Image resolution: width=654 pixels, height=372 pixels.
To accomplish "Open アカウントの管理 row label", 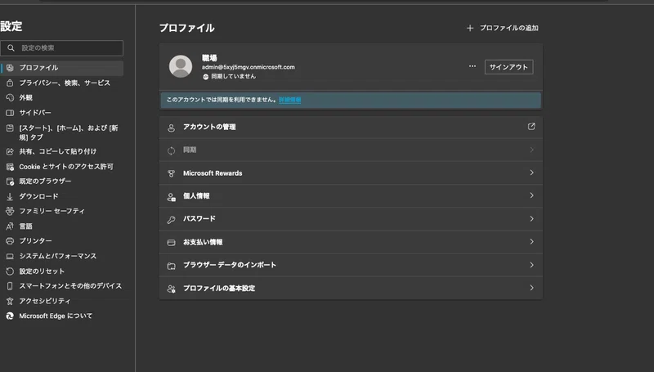I will [x=209, y=127].
